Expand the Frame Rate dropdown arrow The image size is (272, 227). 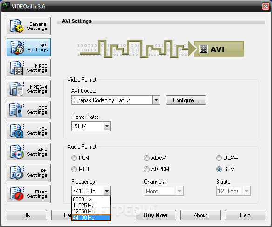(107, 126)
